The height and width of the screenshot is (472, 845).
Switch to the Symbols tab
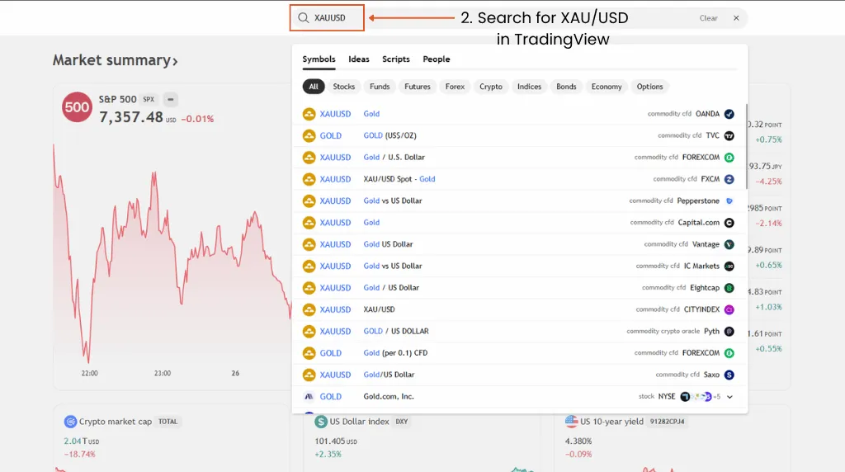319,59
